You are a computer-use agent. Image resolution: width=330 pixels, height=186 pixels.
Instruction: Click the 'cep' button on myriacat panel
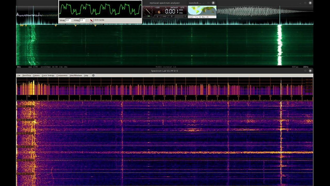pos(164,16)
